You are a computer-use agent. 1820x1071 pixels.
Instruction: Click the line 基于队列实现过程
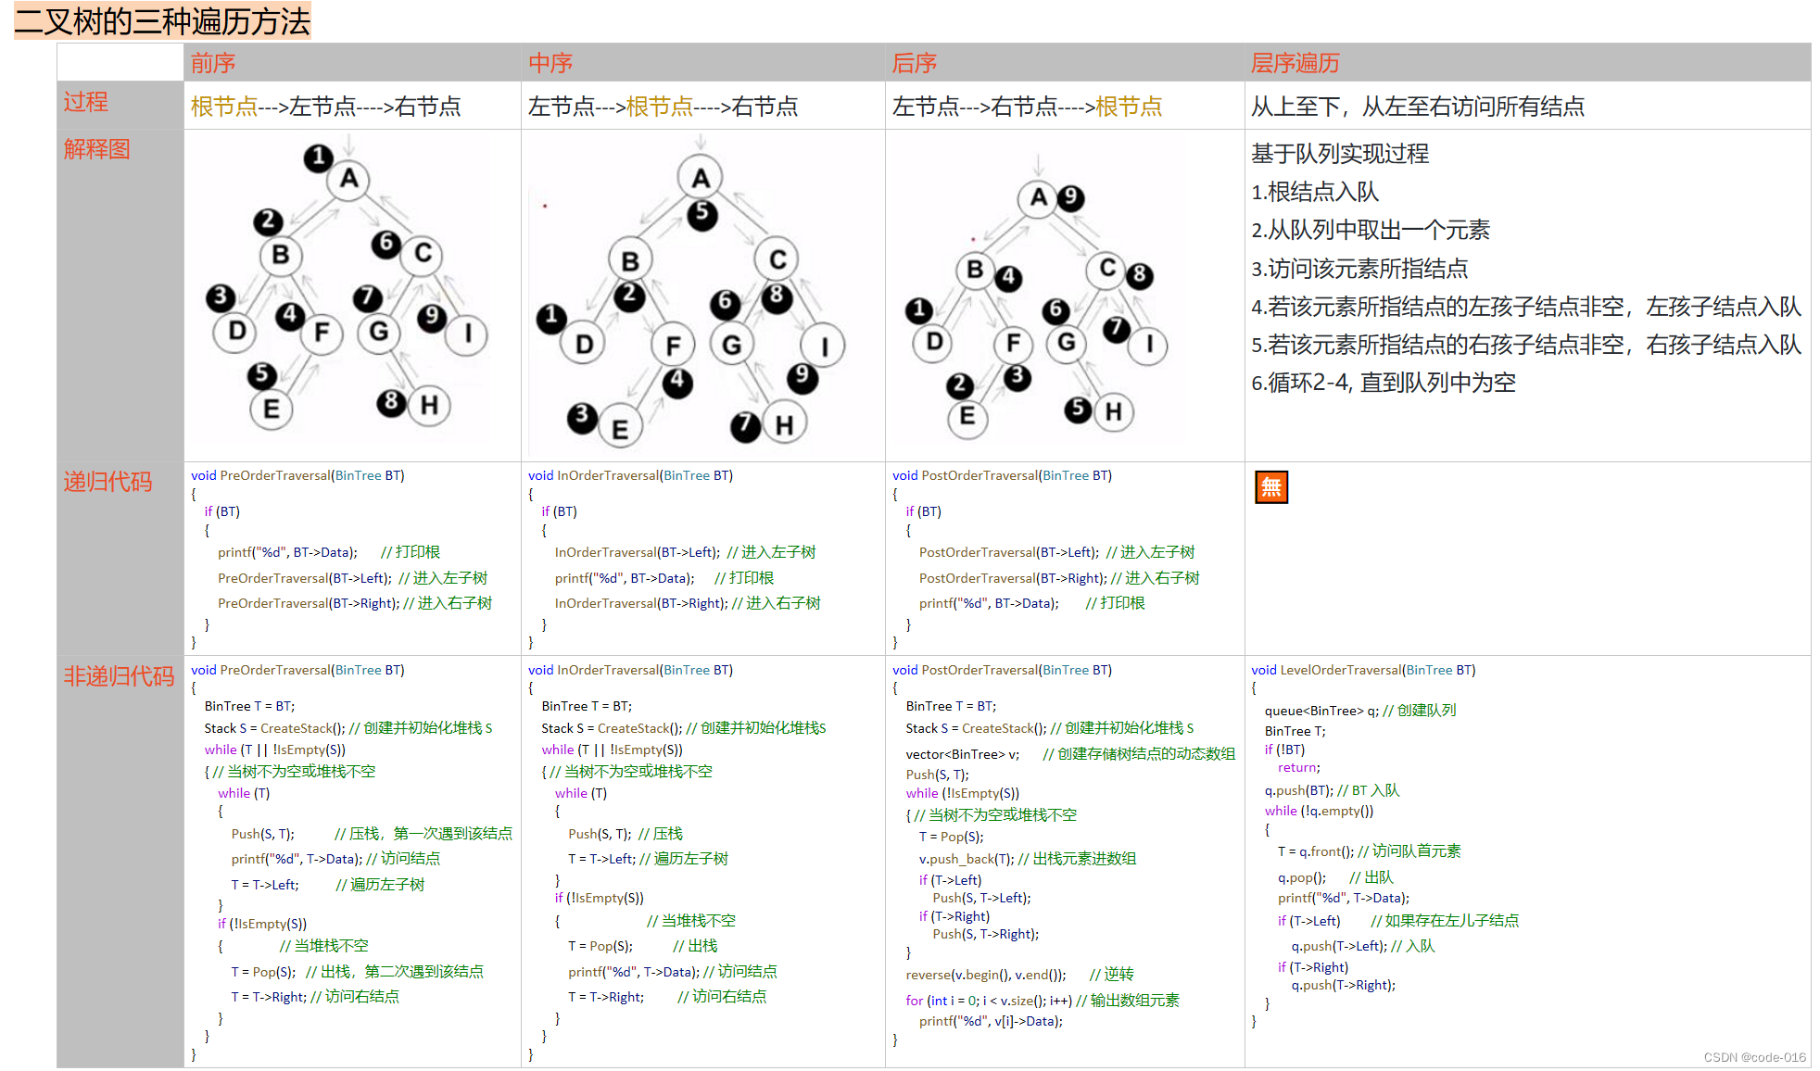1340,153
